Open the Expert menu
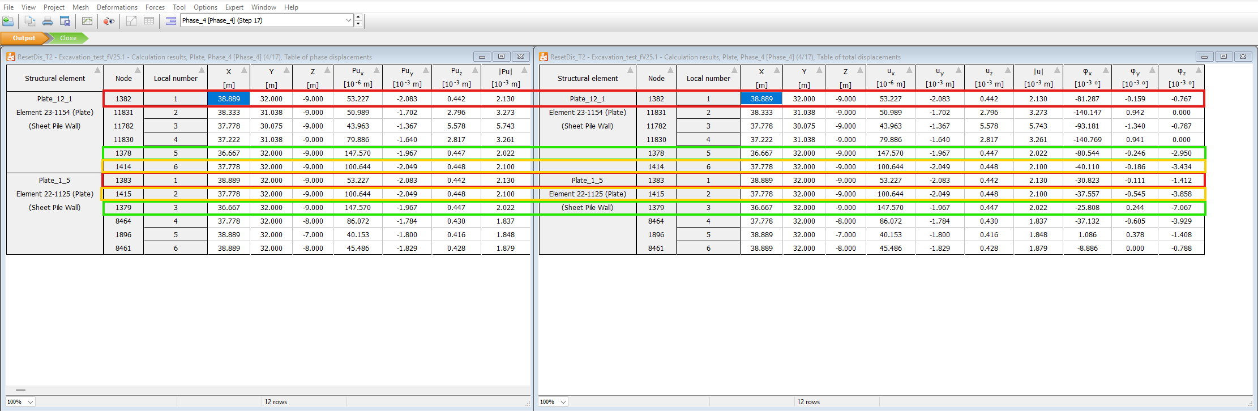 click(234, 7)
